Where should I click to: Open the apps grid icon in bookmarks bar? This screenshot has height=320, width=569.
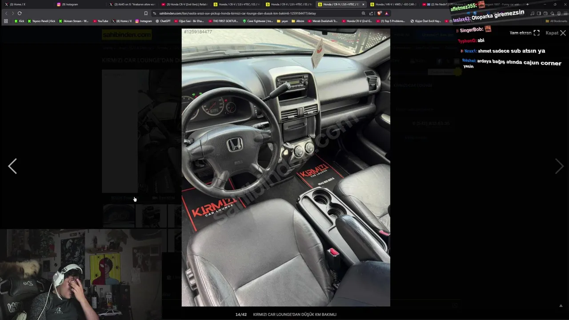click(6, 21)
